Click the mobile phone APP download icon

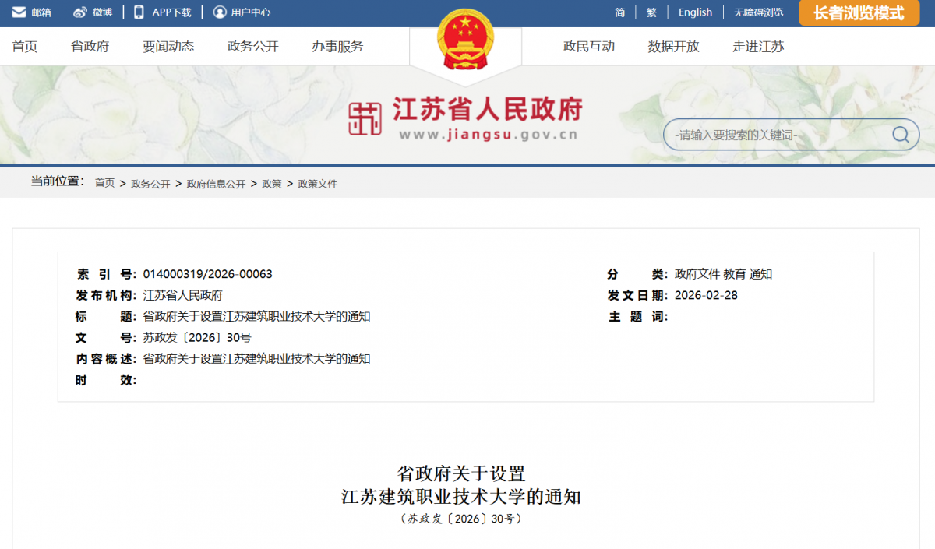[x=139, y=12]
